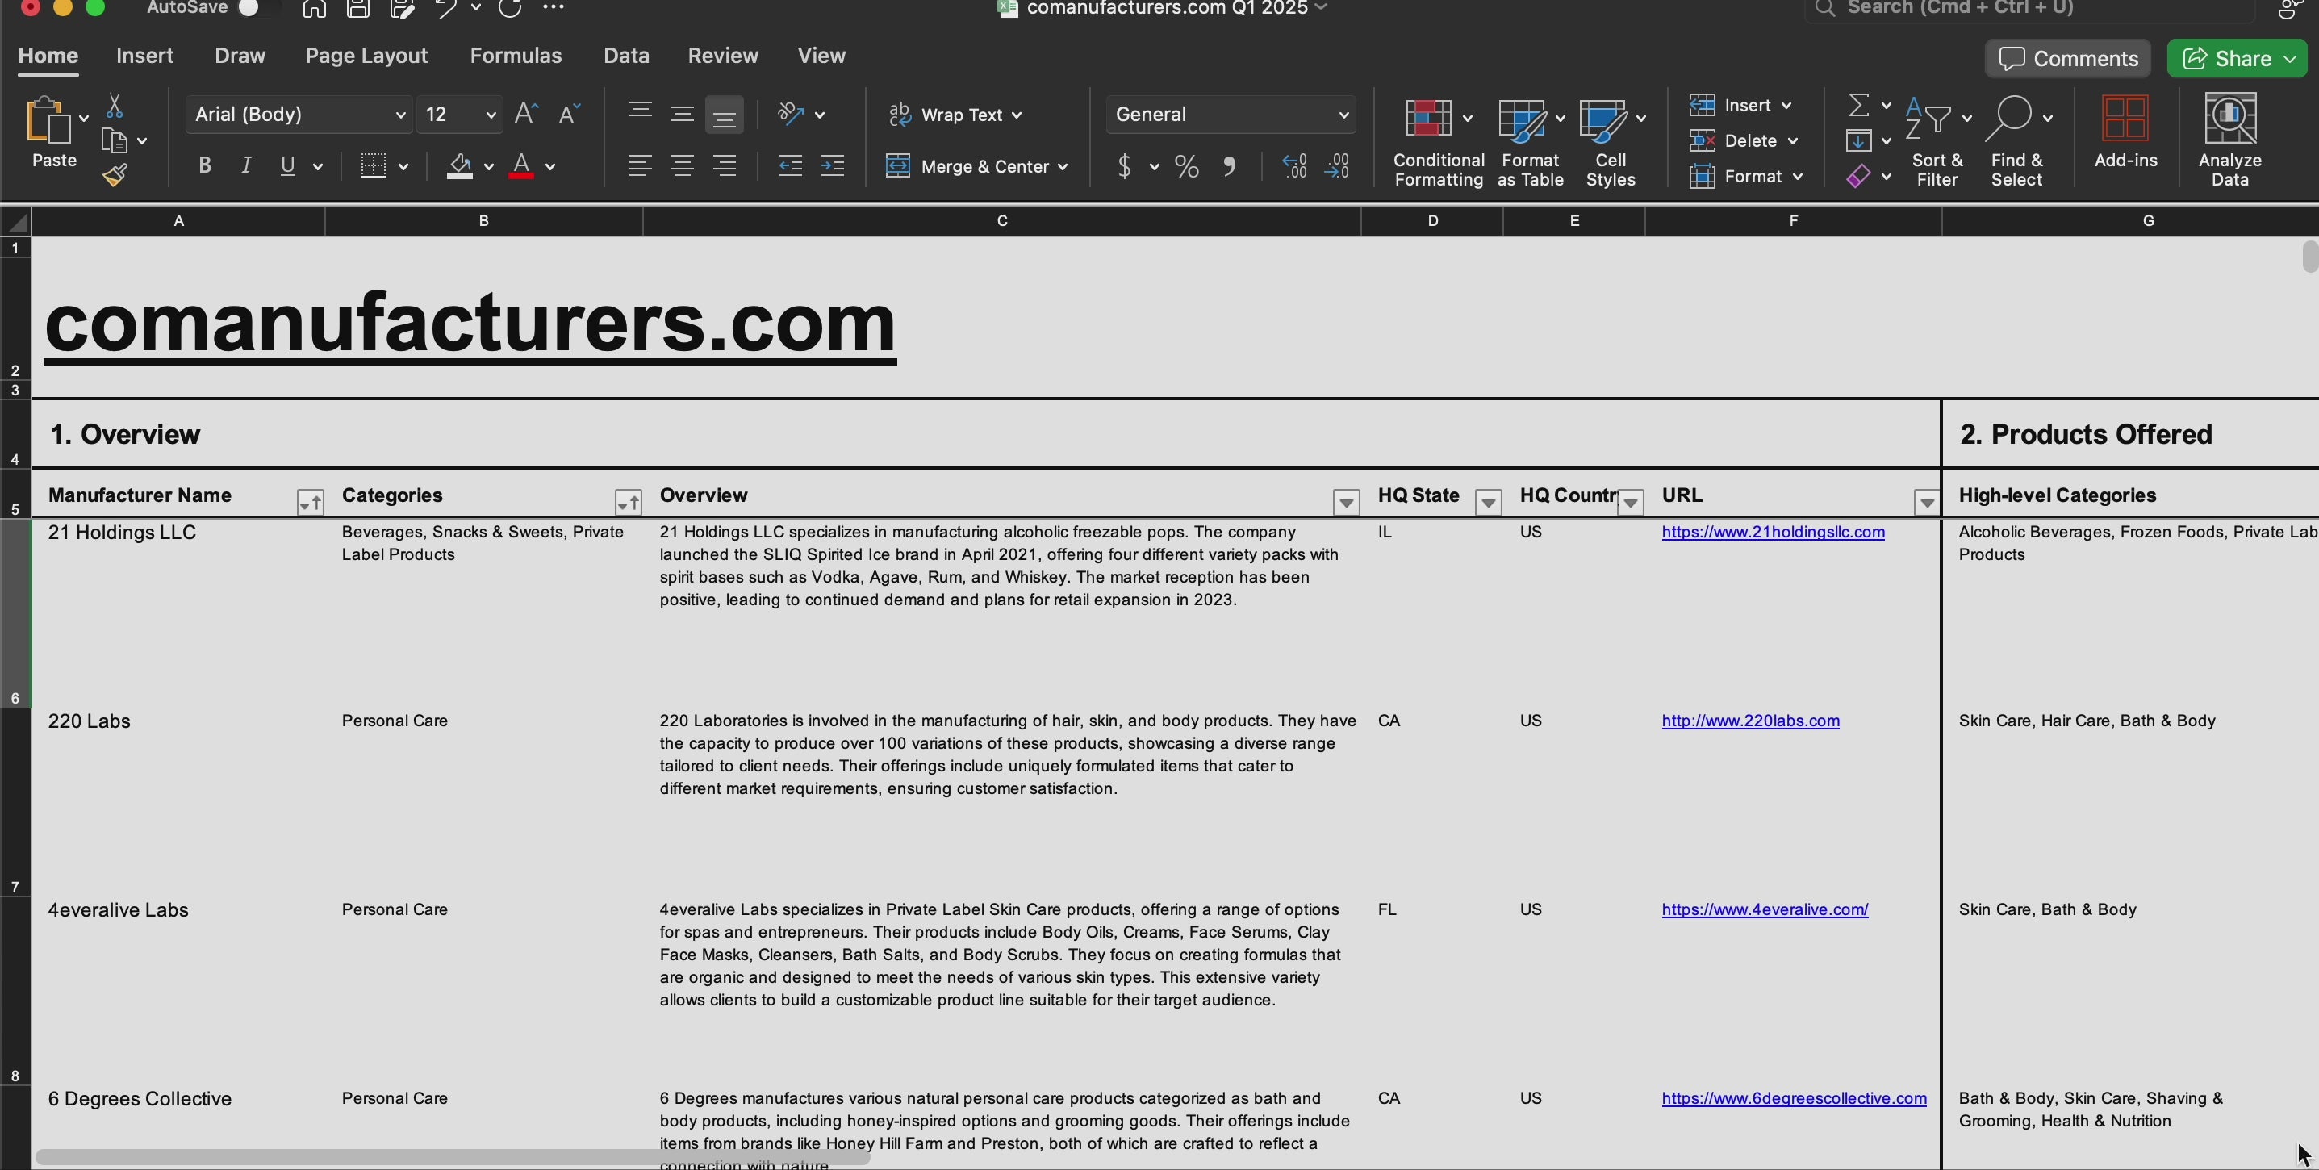
Task: Open Sort & Filter
Action: click(1937, 142)
